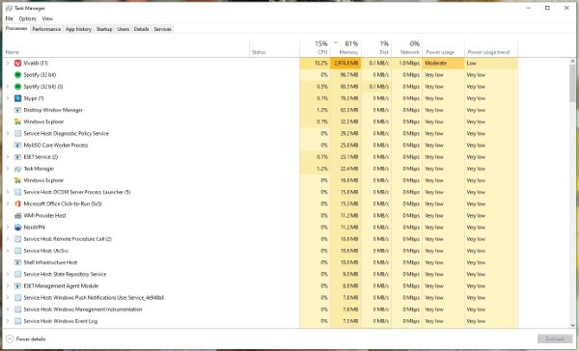The height and width of the screenshot is (351, 579).
Task: Expand Service Host DCOM Server Process Launcher
Action: tap(8, 192)
